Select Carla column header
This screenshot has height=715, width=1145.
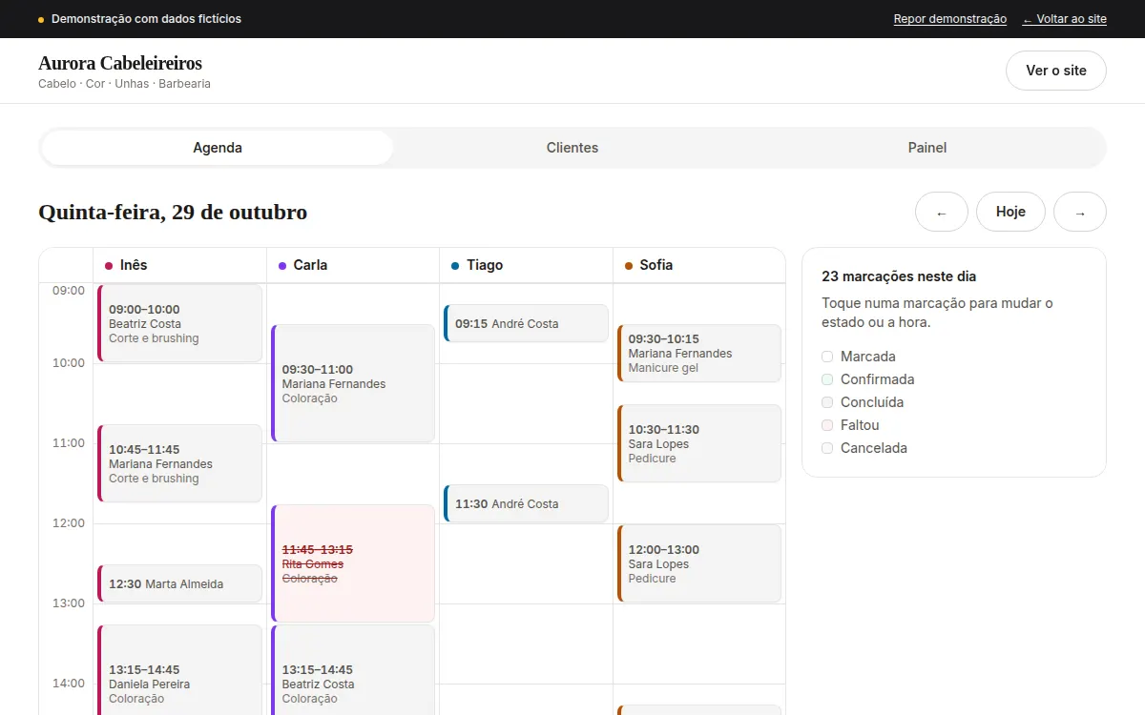click(353, 265)
